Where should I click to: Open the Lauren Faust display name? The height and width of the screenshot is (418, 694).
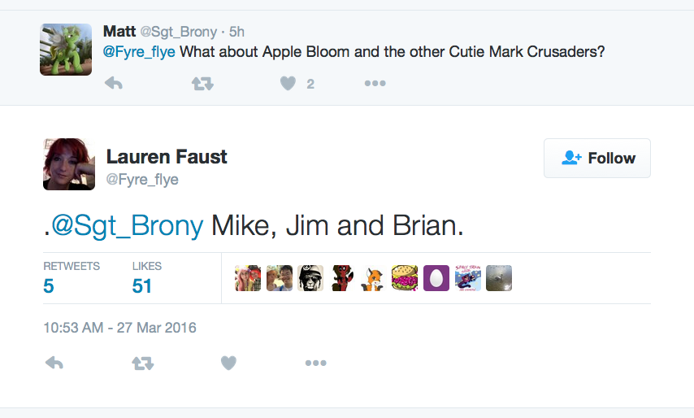click(x=167, y=157)
